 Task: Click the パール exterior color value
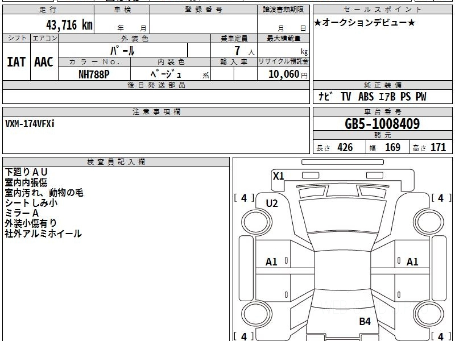(x=122, y=50)
